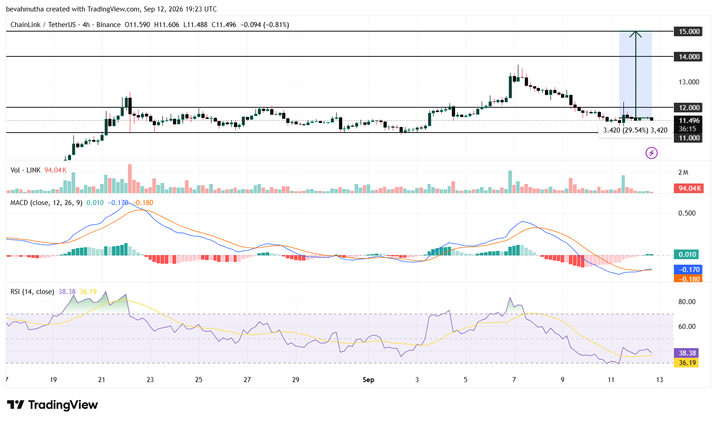
Task: Click the MACD histogram value 0.010 label
Action: (x=686, y=255)
